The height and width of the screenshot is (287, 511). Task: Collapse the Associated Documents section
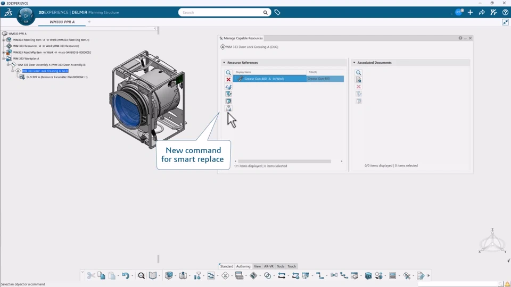tap(355, 63)
